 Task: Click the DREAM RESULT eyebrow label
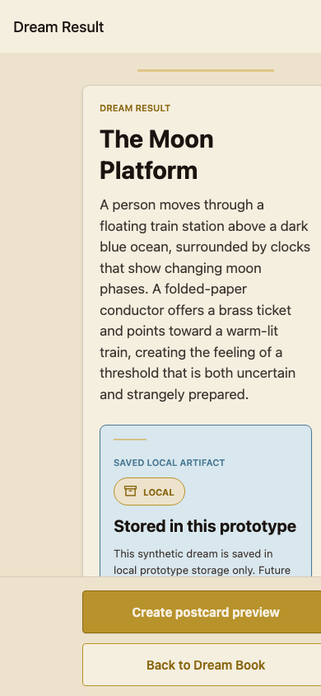[135, 108]
